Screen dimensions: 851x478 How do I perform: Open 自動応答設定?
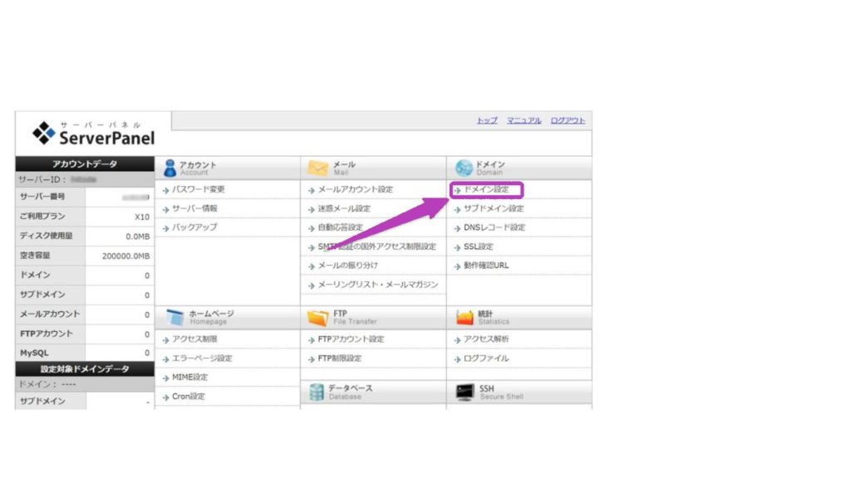[340, 227]
